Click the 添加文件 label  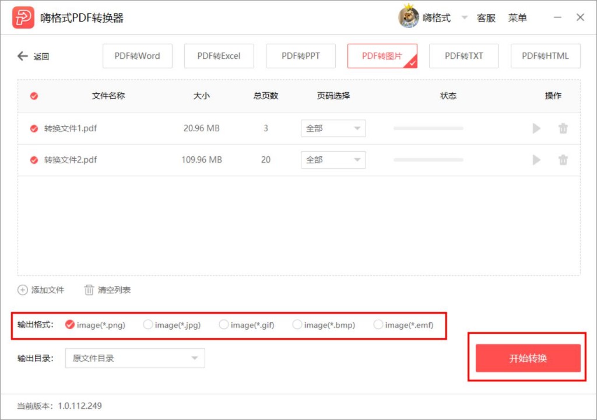[48, 290]
